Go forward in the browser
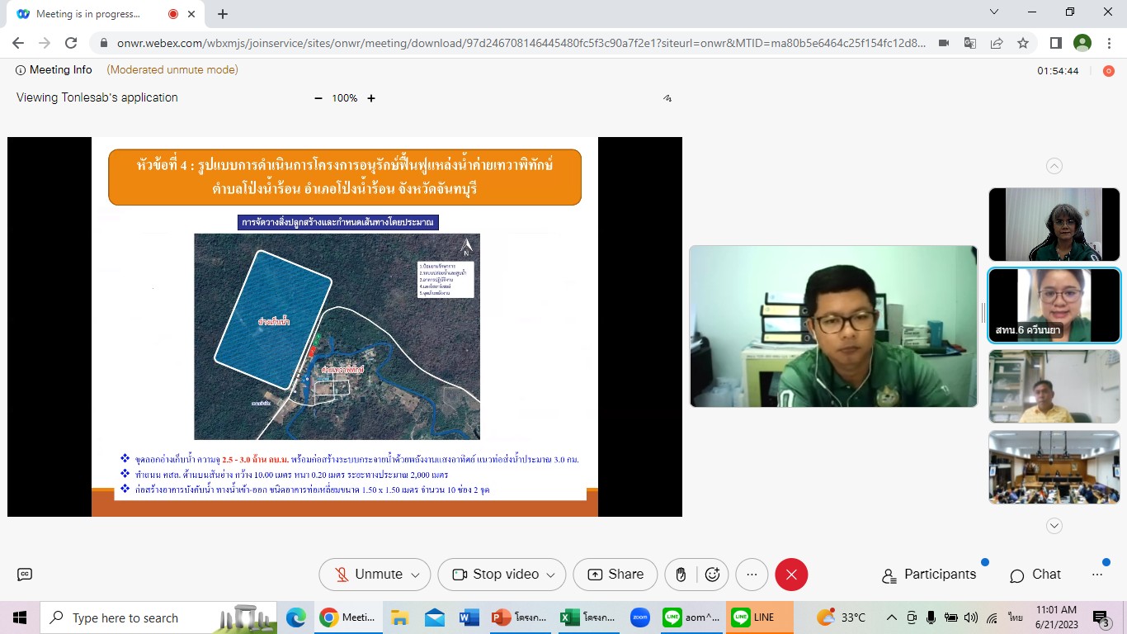 45,43
